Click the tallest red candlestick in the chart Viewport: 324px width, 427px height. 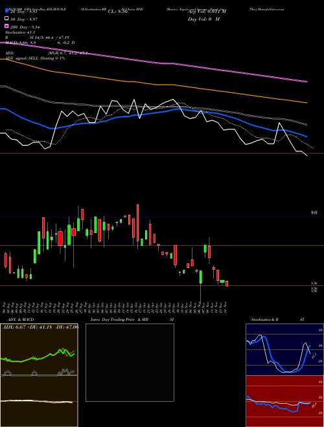(137, 223)
